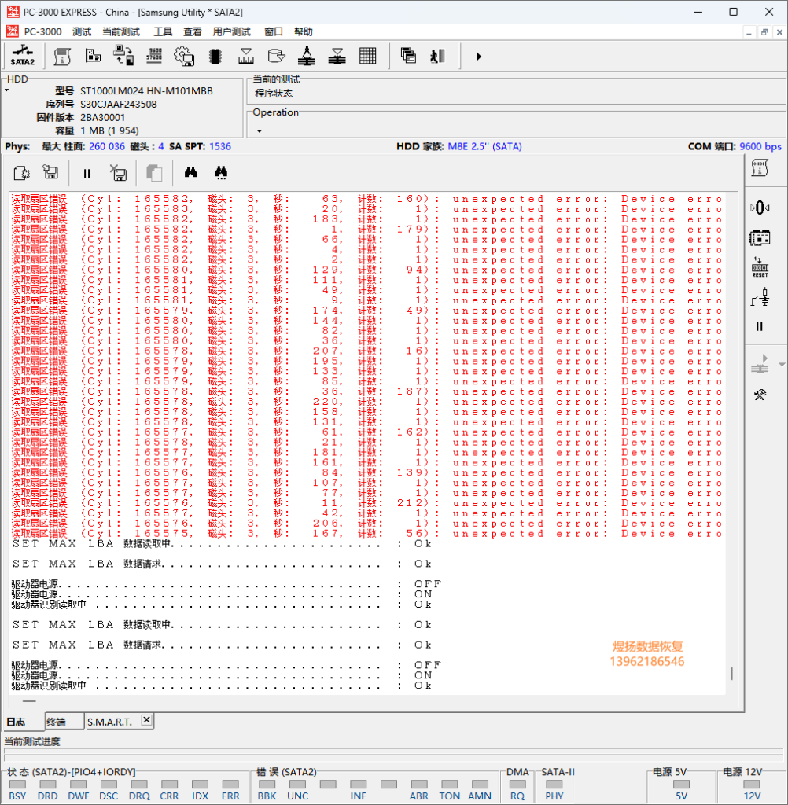
Task: Open the 窗口 menu
Action: pos(273,31)
